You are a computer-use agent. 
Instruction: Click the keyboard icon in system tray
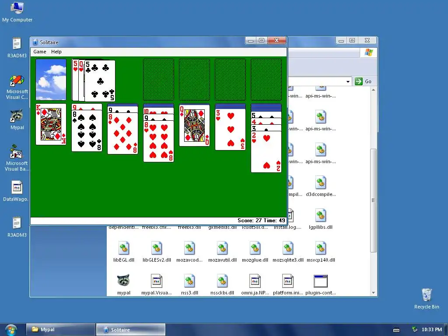396,330
